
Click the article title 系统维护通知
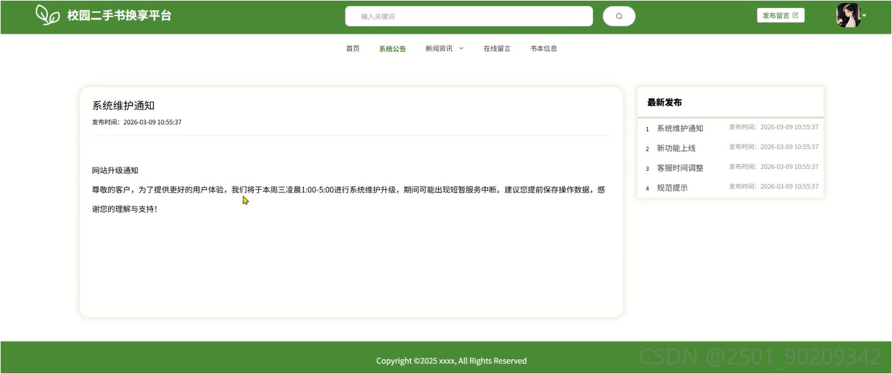(x=123, y=105)
